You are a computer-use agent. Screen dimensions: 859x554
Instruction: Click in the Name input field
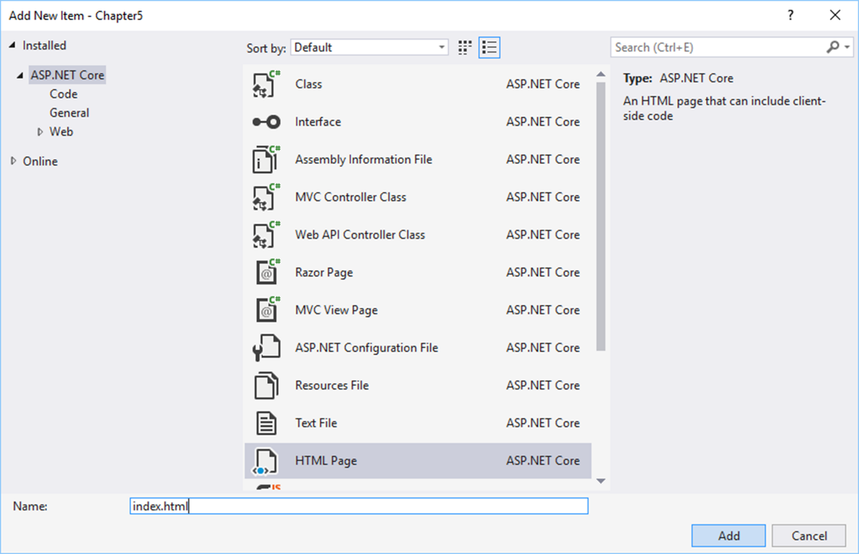pos(359,506)
